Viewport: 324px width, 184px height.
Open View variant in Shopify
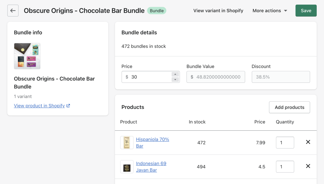pyautogui.click(x=218, y=11)
